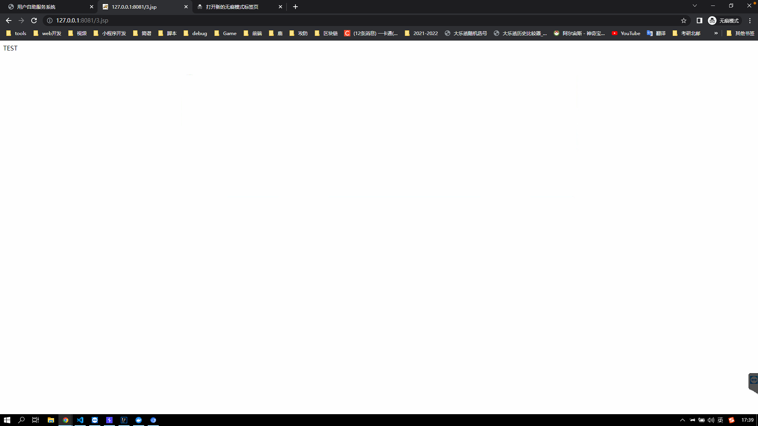Show hidden system tray icons
Screen dimensions: 758x426
683,420
